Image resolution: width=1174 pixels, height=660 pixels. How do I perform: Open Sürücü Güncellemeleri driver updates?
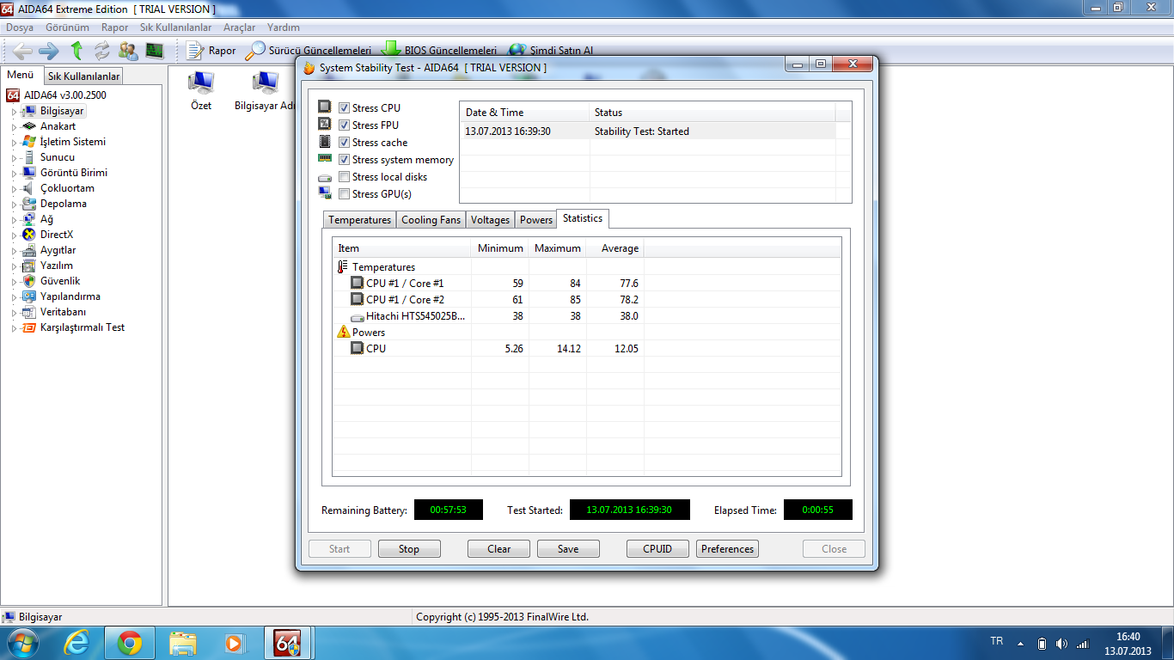[308, 51]
